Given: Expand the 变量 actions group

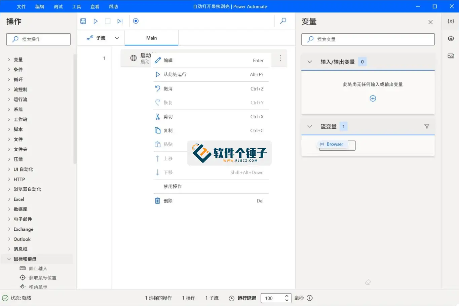Looking at the screenshot, I should tap(9, 60).
